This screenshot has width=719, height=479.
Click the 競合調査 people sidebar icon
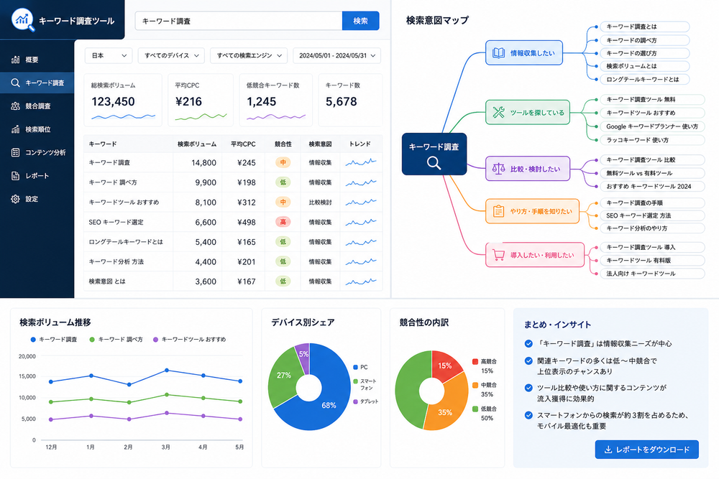click(16, 106)
